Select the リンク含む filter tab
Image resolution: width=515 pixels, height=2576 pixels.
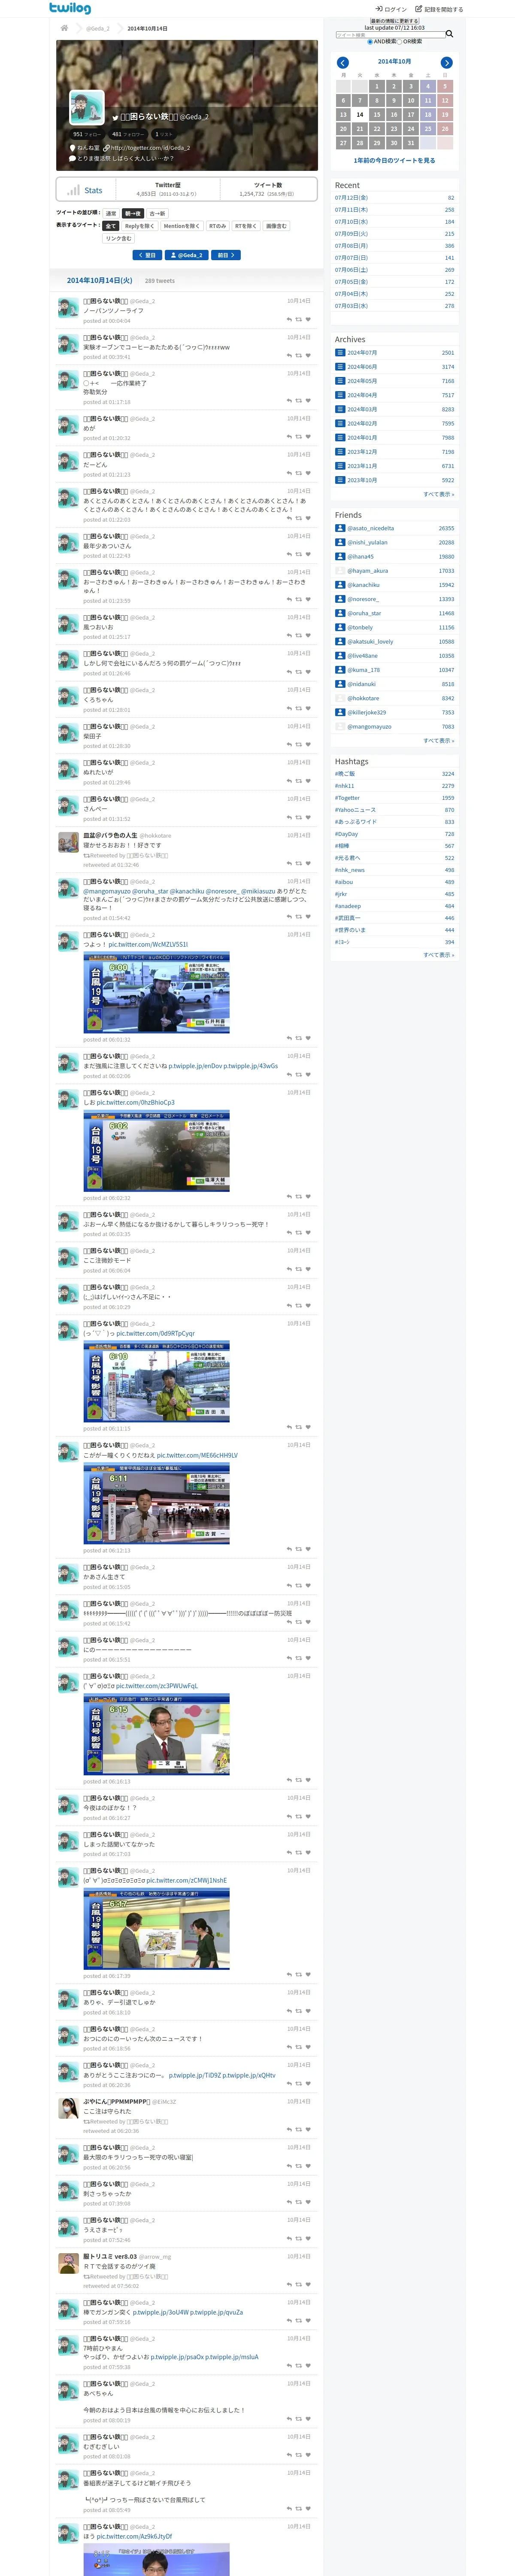tap(118, 239)
